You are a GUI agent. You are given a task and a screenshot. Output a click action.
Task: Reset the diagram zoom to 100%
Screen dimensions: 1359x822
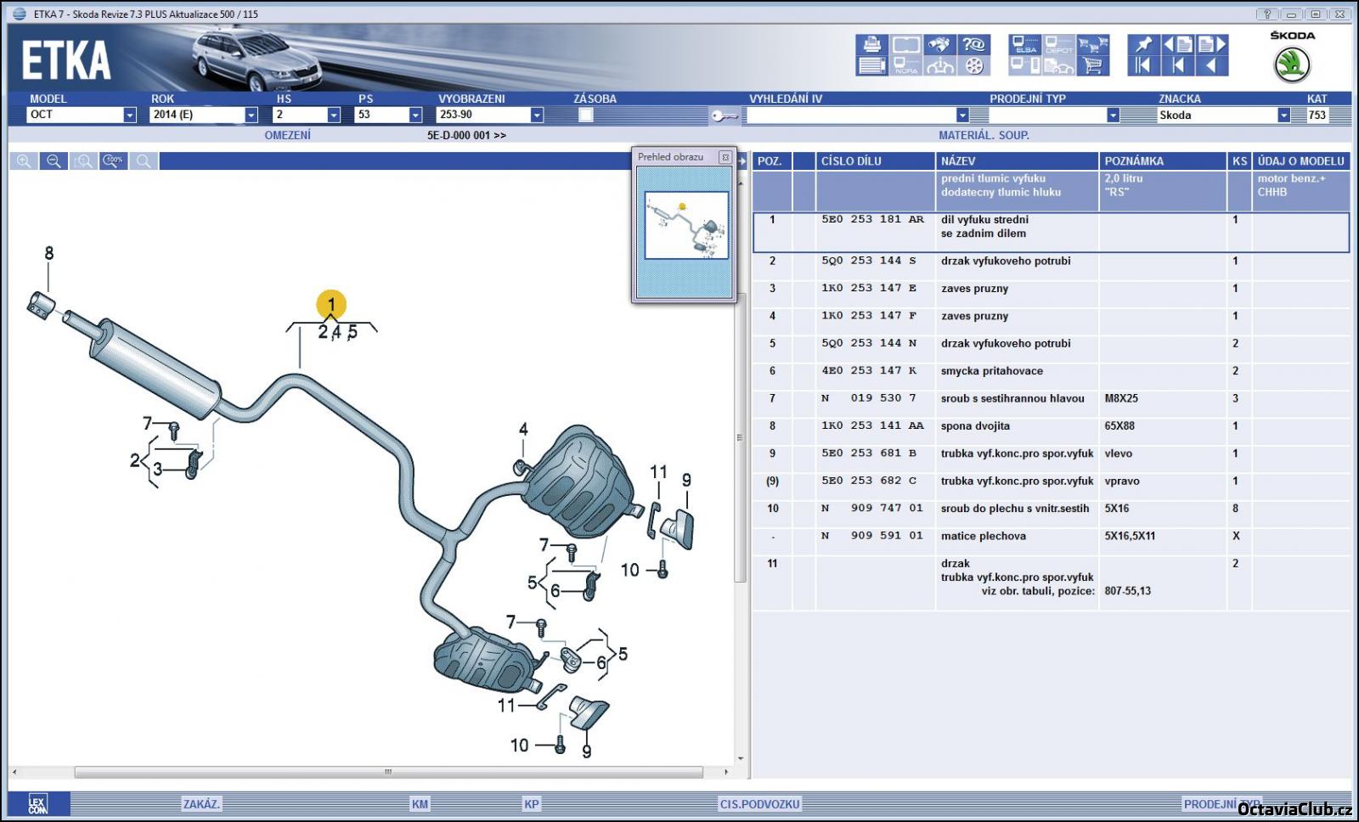point(113,161)
